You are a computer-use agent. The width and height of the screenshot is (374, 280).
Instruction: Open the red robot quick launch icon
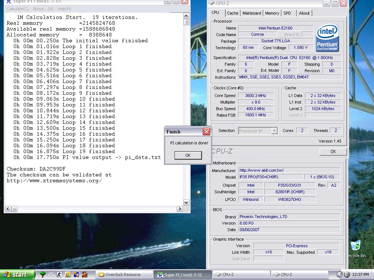[85, 275]
